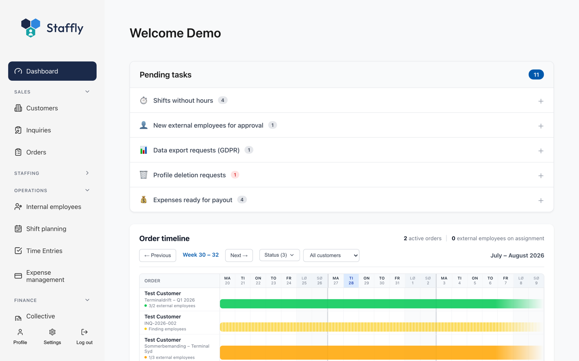Click the person icon for New external employees
This screenshot has height=361, width=579.
pos(143,125)
